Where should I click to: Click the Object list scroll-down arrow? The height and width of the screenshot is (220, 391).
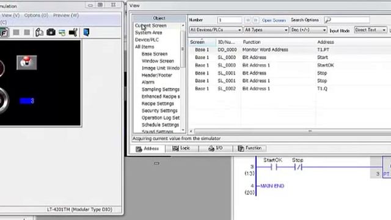click(183, 130)
